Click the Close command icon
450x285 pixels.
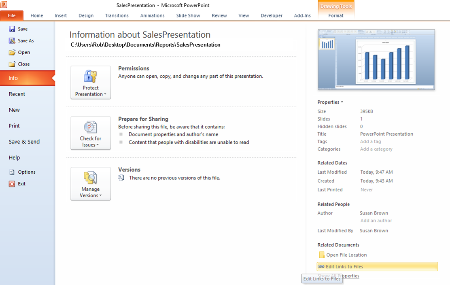12,64
